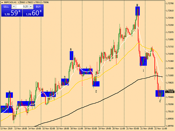Viewport: 175px width, 131px height.
Task: Click price scale value 1.71895
Action: tap(170, 39)
